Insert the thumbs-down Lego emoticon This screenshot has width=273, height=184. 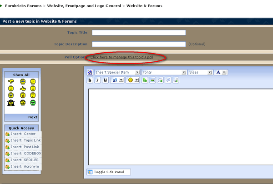coord(11,82)
